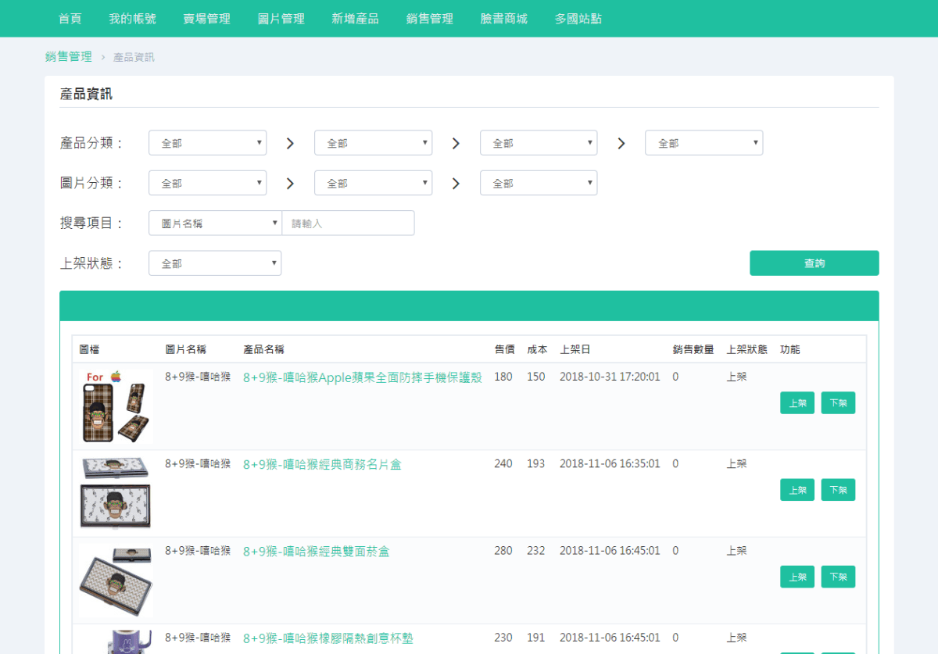This screenshot has height=654, width=938.
Task: Click the 查詢 search button
Action: [x=814, y=263]
